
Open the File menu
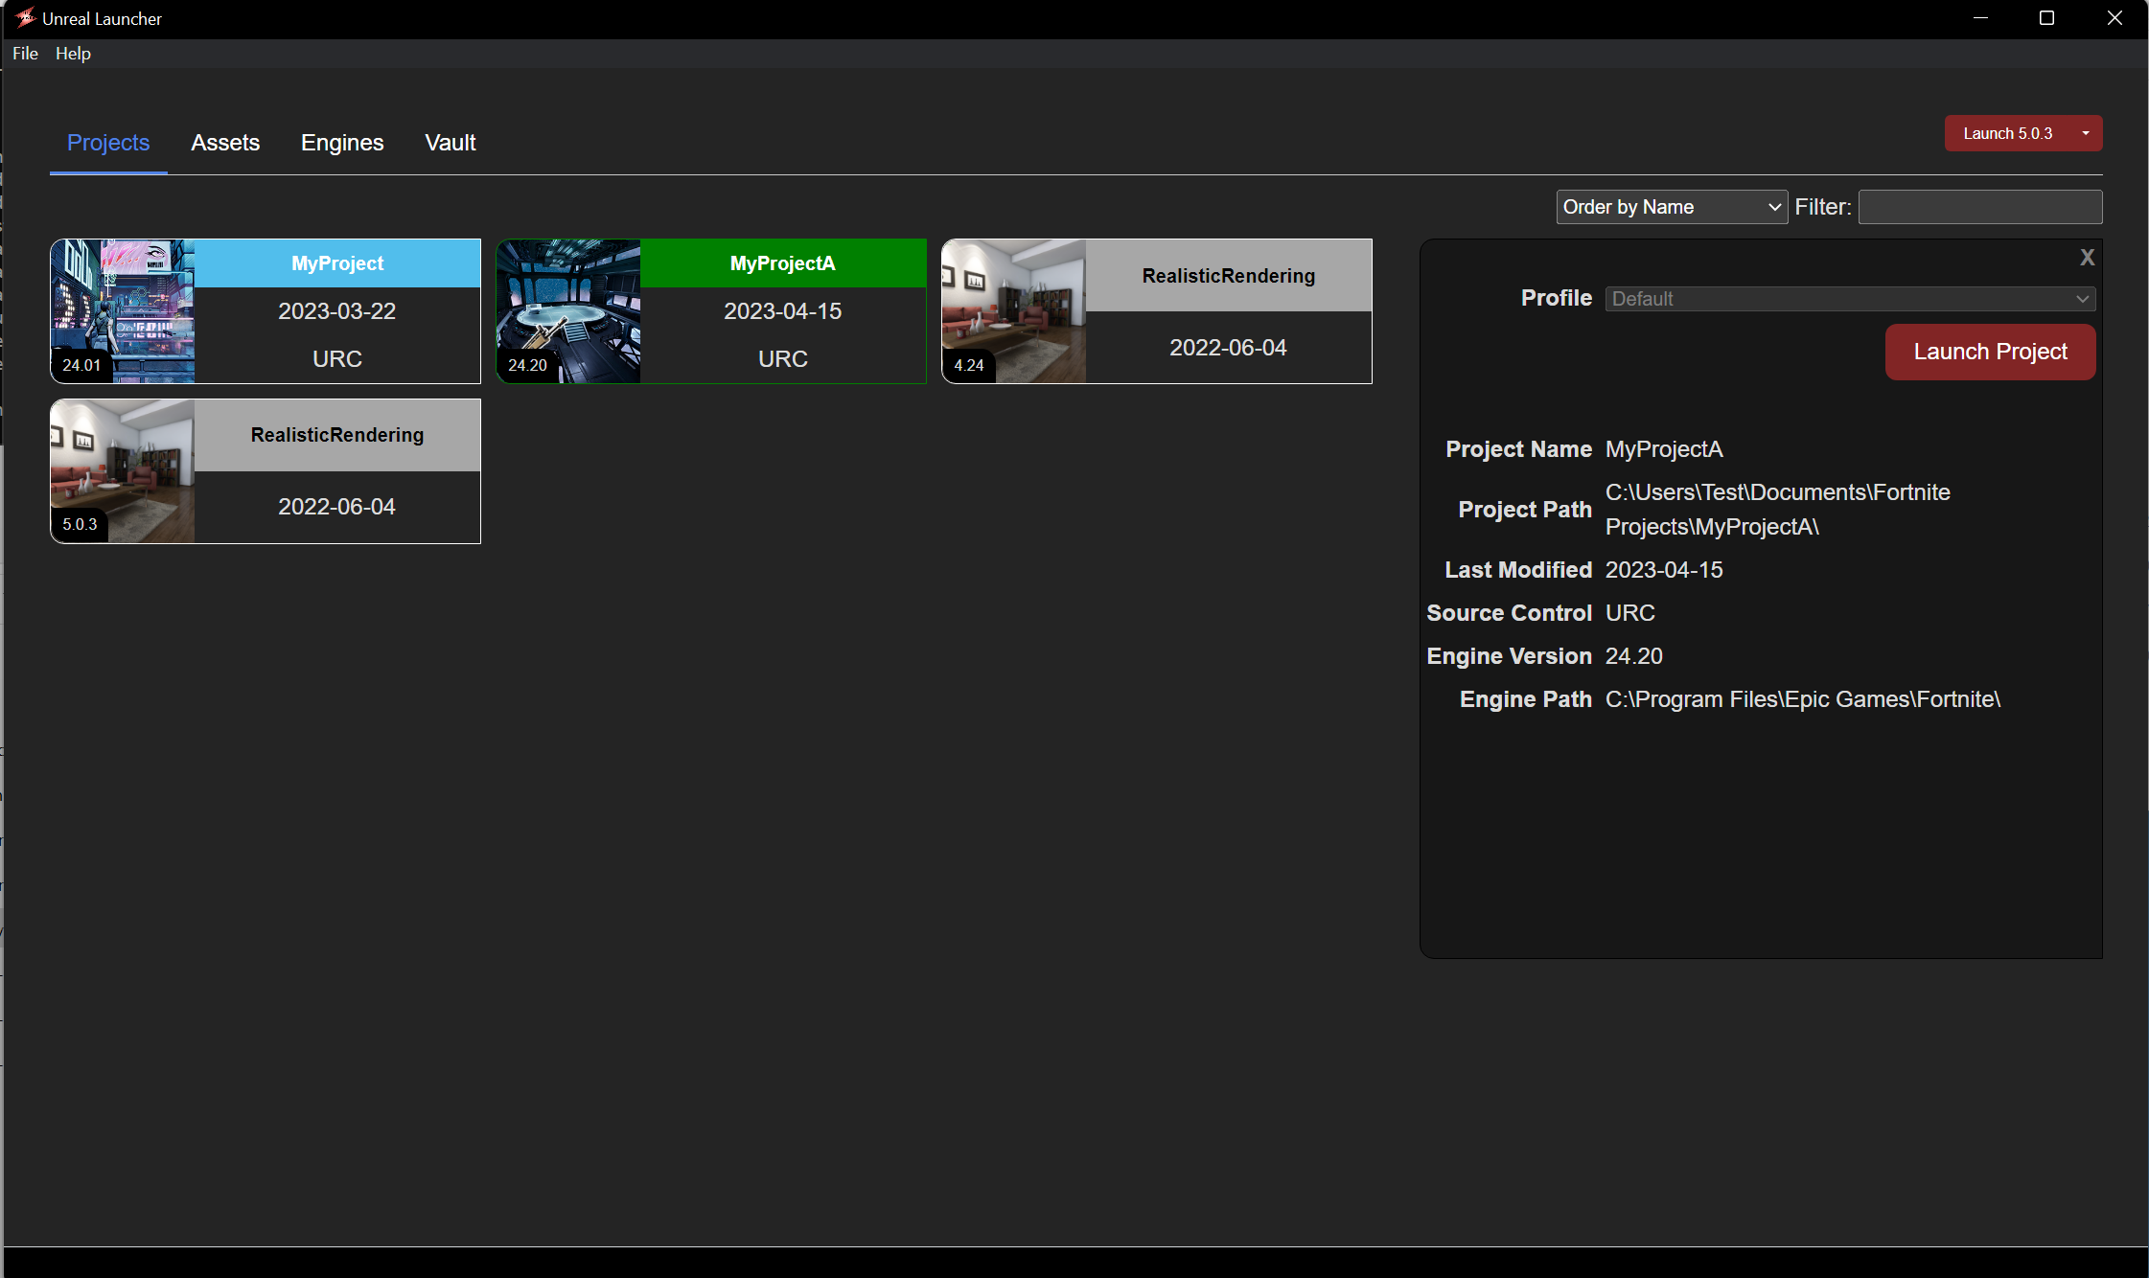click(25, 54)
